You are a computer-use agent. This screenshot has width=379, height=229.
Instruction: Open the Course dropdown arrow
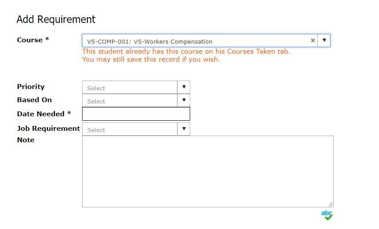(x=324, y=41)
